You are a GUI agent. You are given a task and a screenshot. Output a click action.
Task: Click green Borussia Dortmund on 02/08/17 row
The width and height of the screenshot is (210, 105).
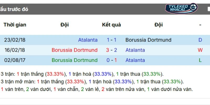[75, 60]
